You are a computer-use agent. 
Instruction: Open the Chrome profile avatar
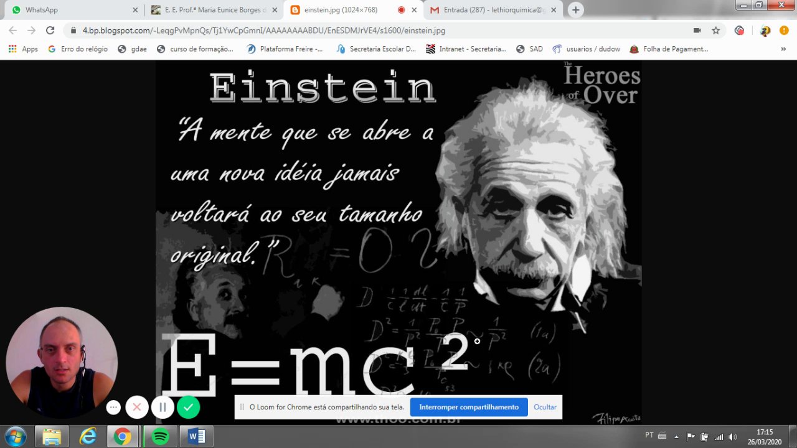[765, 30]
